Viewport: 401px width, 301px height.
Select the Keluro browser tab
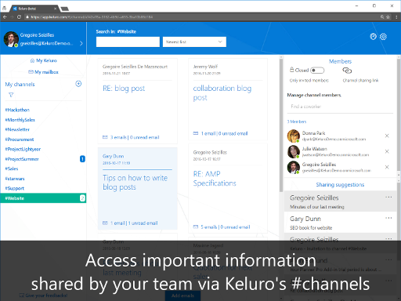(x=34, y=9)
